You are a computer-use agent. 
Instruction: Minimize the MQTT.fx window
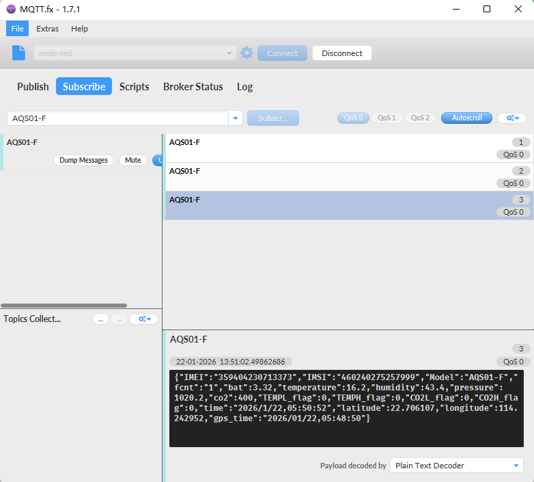(456, 9)
